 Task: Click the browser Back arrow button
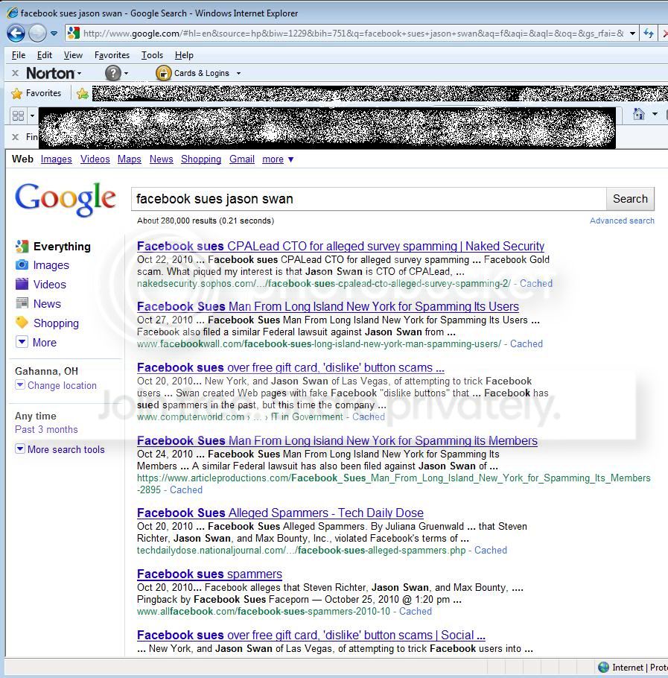pyautogui.click(x=16, y=34)
